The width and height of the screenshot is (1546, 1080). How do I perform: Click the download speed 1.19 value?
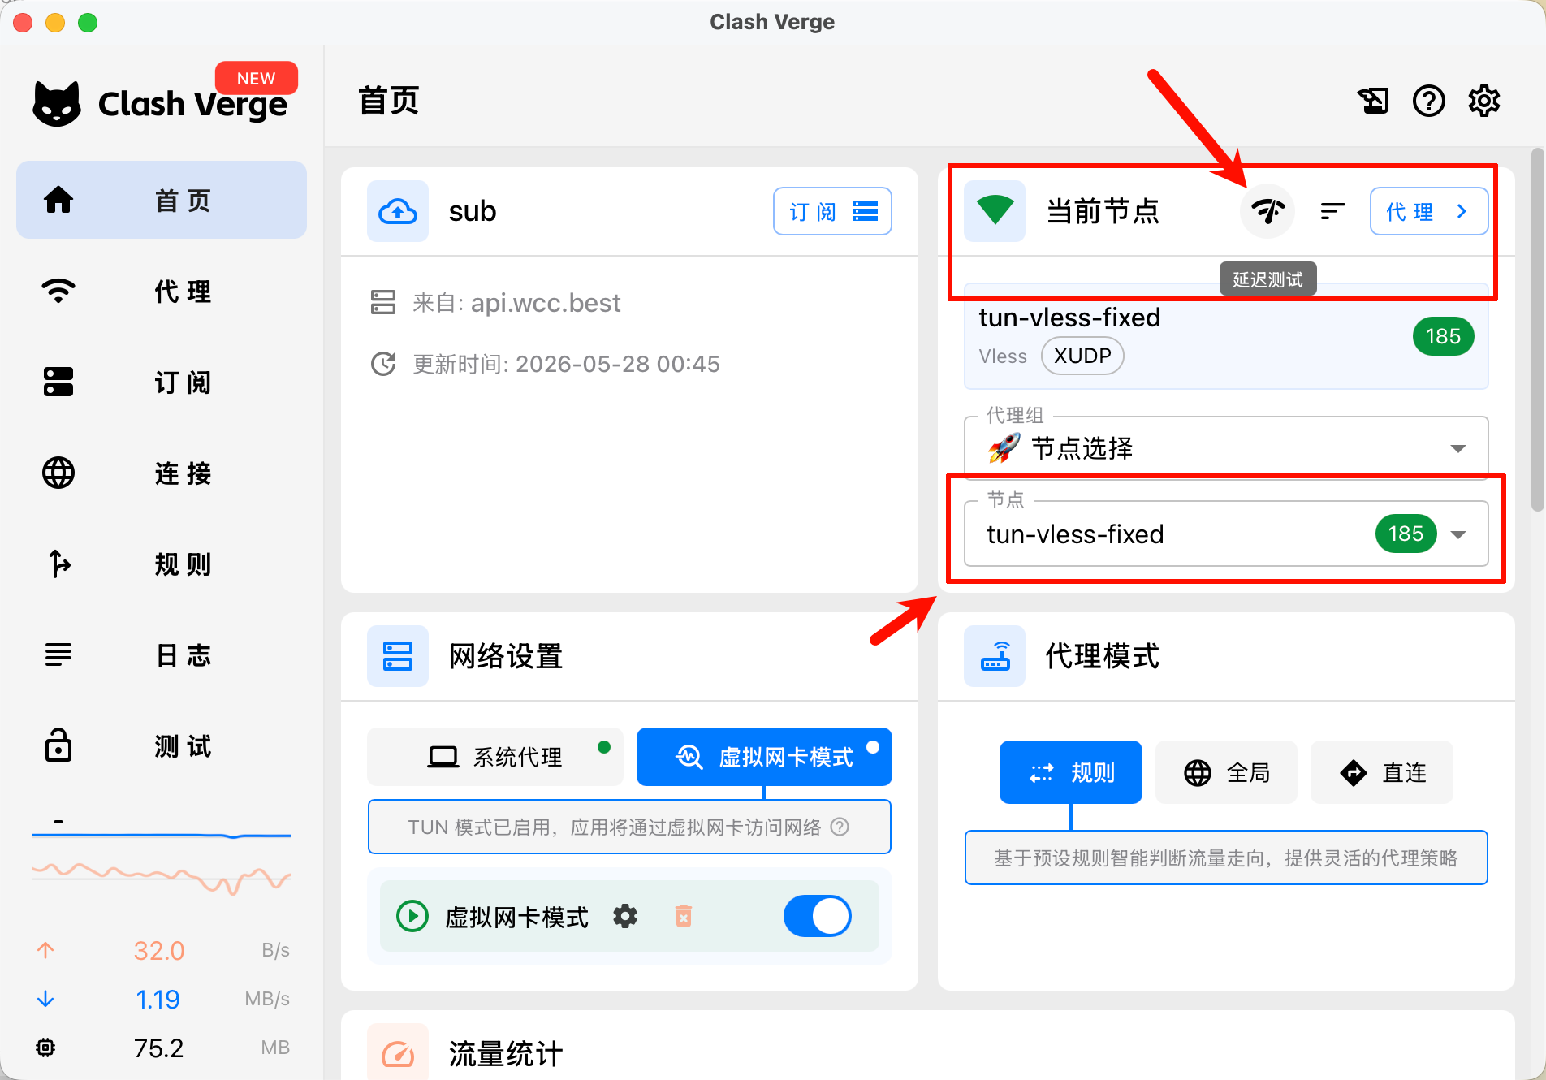[x=158, y=999]
